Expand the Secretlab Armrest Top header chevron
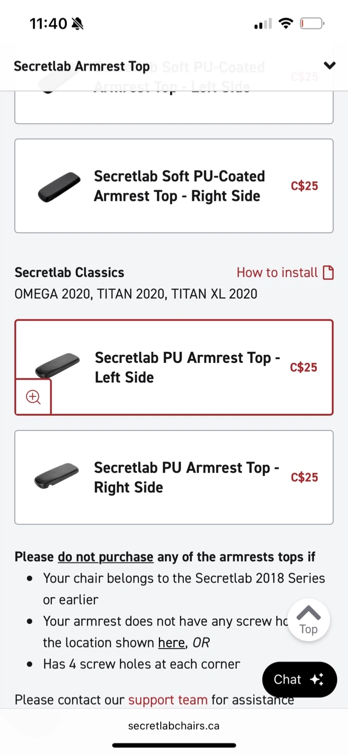Viewport: 348px width, 755px height. pos(329,66)
